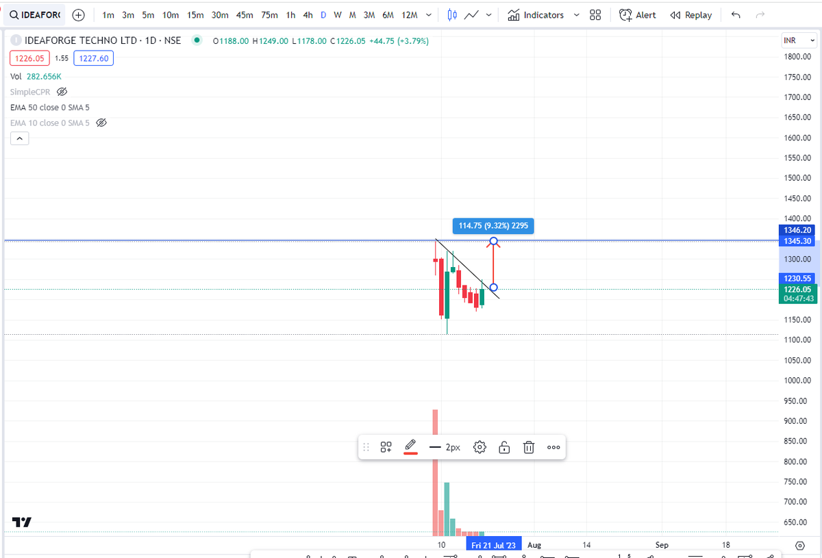
Task: Click the IDEAFORGE TECHNO LTD chart title
Action: (102, 40)
